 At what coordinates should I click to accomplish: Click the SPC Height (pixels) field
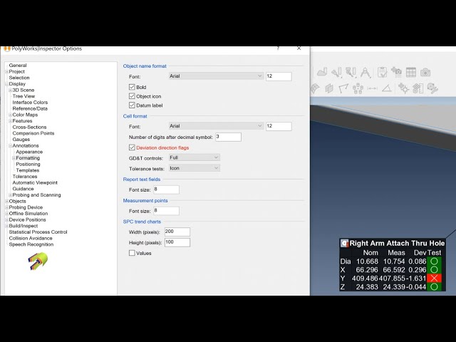coord(177,242)
